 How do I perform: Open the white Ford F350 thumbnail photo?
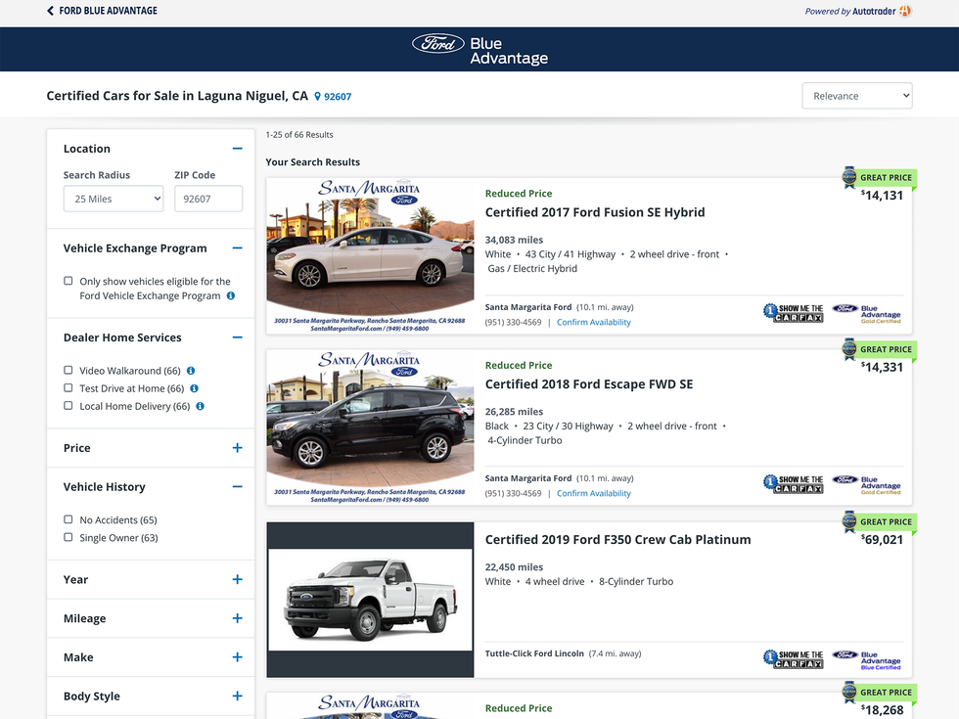tap(370, 599)
